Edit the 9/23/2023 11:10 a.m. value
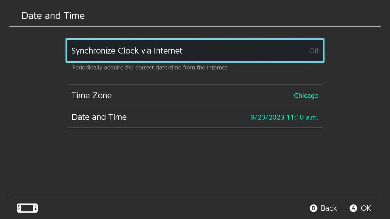Image resolution: width=390 pixels, height=219 pixels. pos(284,117)
